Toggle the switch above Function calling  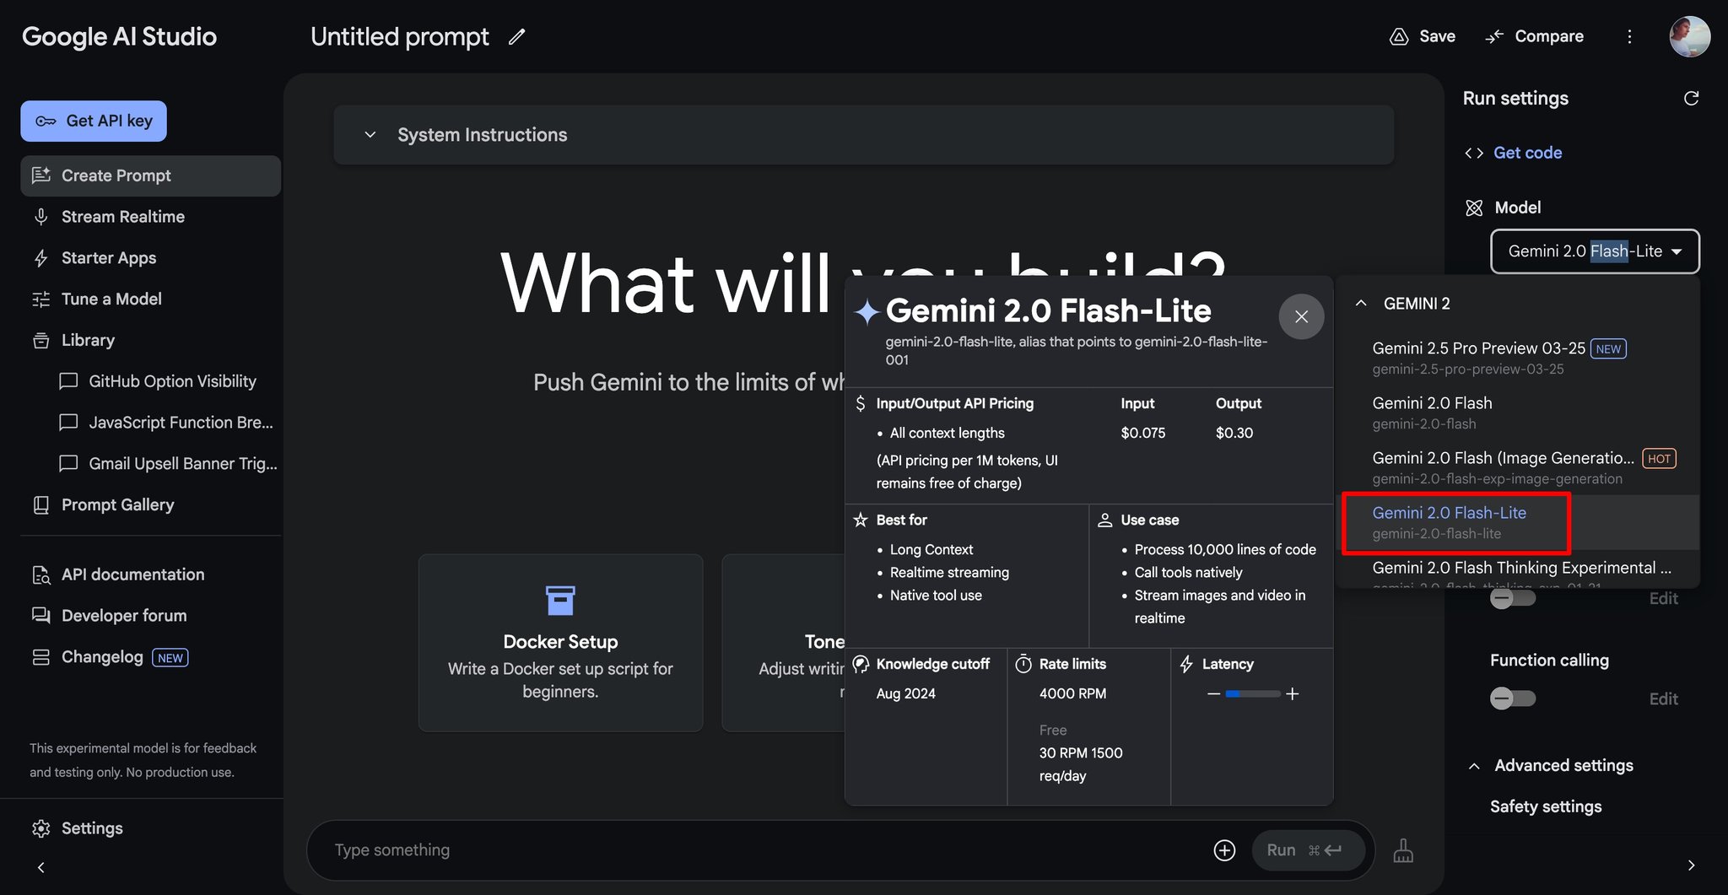(x=1512, y=599)
